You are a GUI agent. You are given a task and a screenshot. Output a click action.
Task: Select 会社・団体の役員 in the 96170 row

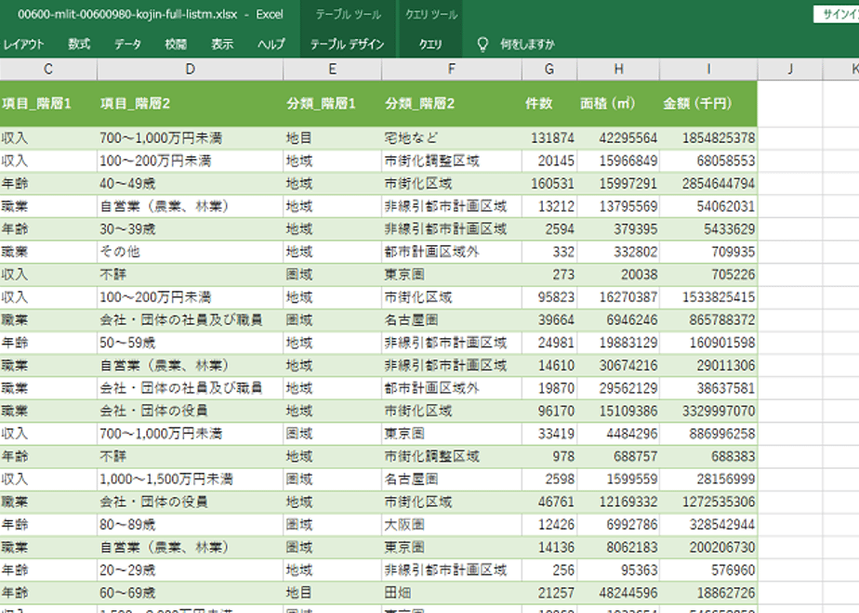tap(190, 411)
